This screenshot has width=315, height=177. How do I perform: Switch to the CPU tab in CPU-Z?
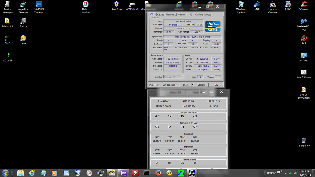pos(152,14)
